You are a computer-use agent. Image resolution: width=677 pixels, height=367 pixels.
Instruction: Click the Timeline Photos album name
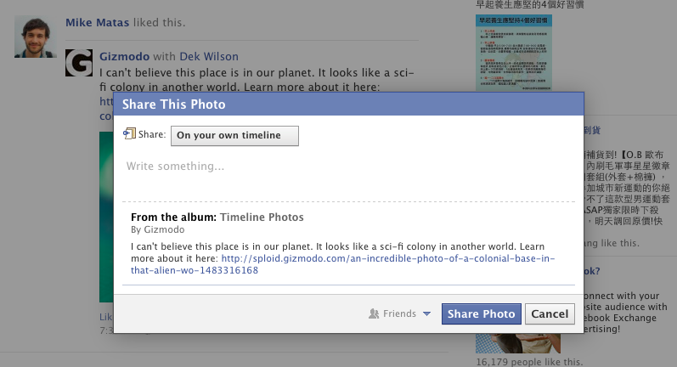click(x=262, y=217)
